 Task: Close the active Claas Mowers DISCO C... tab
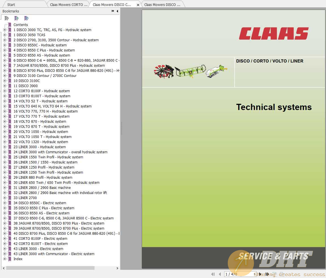[138, 5]
